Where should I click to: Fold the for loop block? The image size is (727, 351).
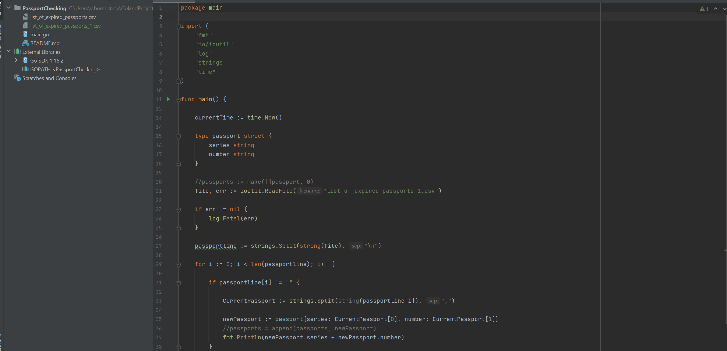point(179,265)
